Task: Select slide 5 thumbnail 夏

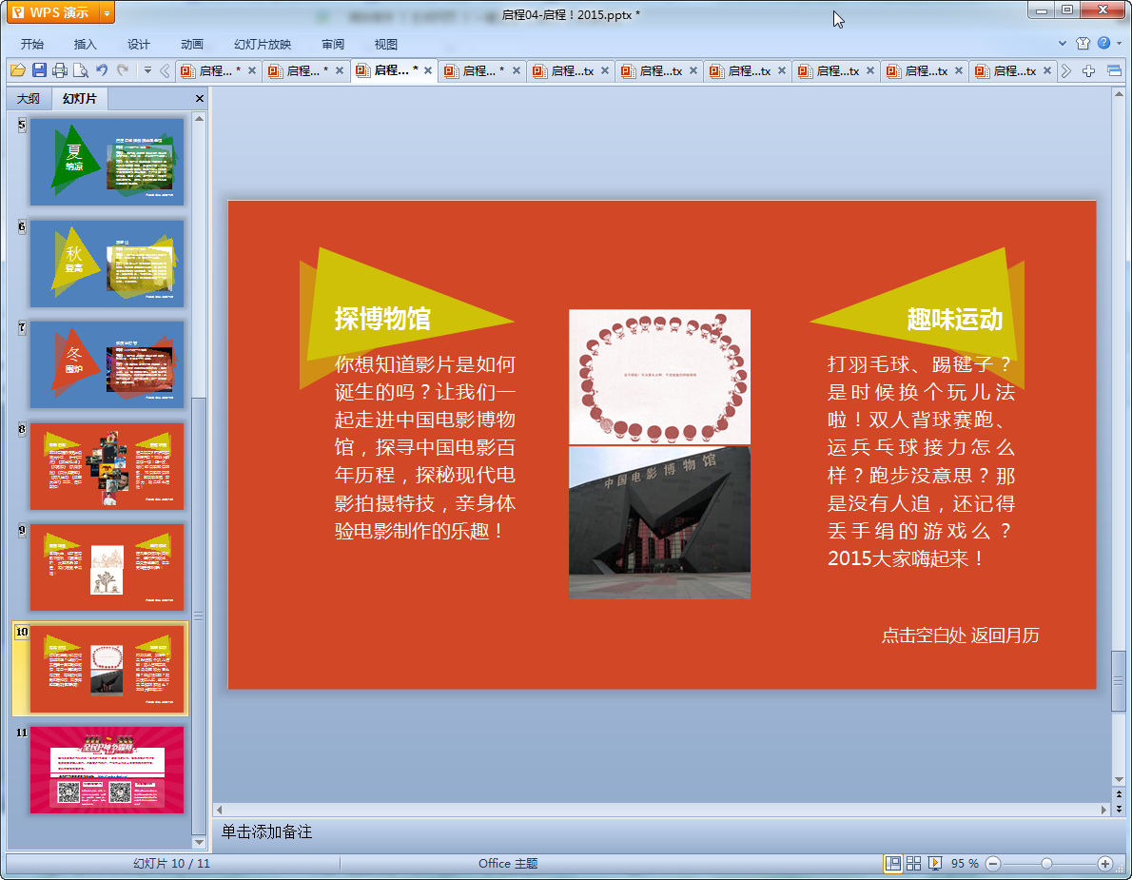Action: click(107, 162)
